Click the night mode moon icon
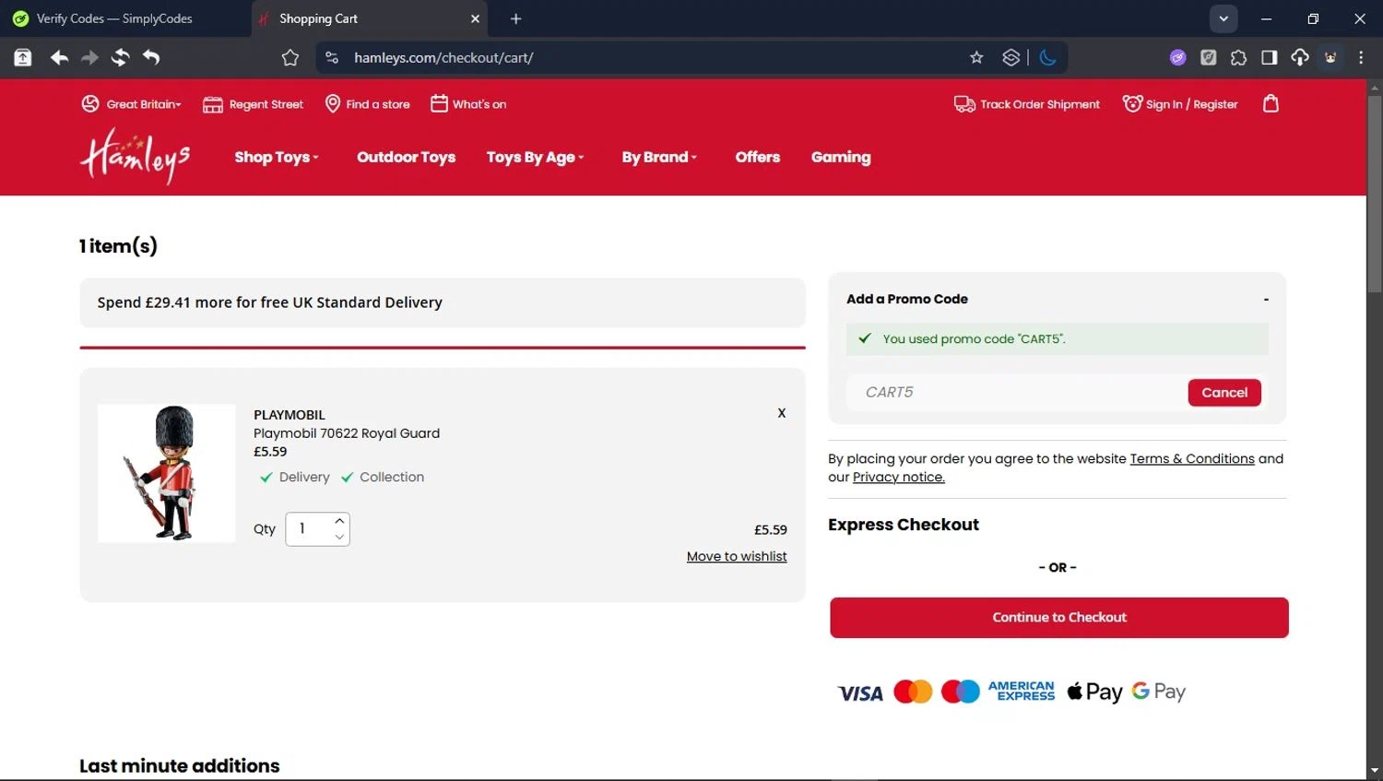This screenshot has height=781, width=1383. click(1047, 57)
